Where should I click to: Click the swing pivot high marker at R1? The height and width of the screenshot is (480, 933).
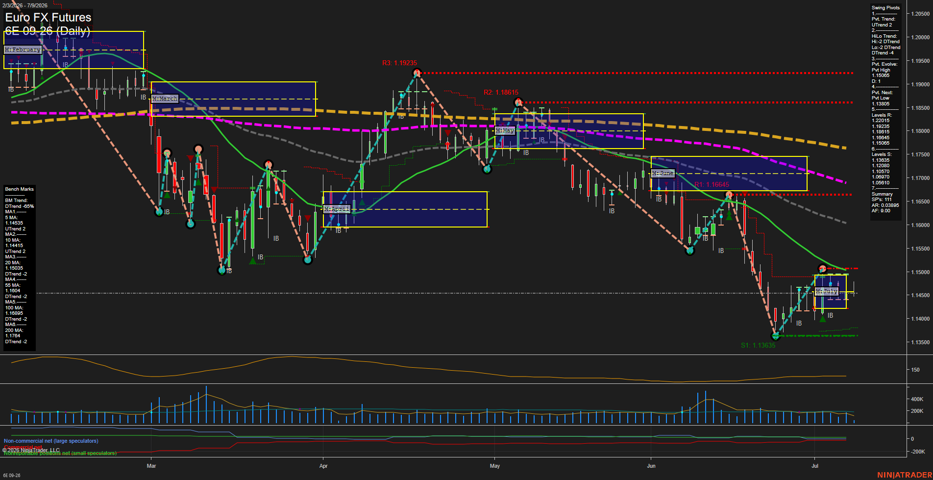click(729, 195)
